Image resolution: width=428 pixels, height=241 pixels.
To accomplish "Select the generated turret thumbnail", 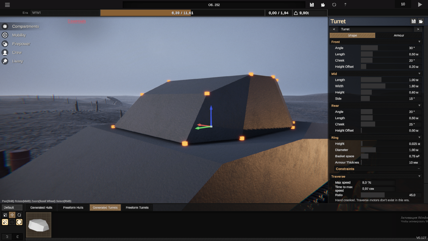I will click(x=39, y=225).
